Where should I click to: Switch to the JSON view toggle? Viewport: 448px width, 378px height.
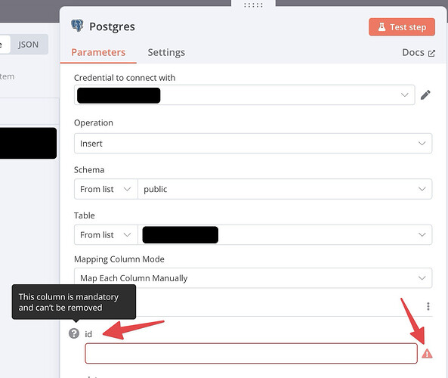click(x=28, y=45)
